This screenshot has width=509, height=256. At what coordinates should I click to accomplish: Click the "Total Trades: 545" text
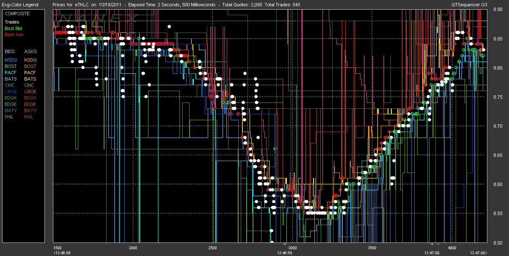click(x=283, y=5)
